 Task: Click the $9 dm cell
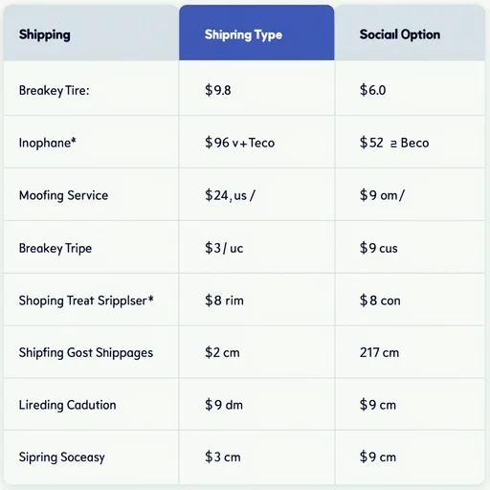(x=224, y=405)
